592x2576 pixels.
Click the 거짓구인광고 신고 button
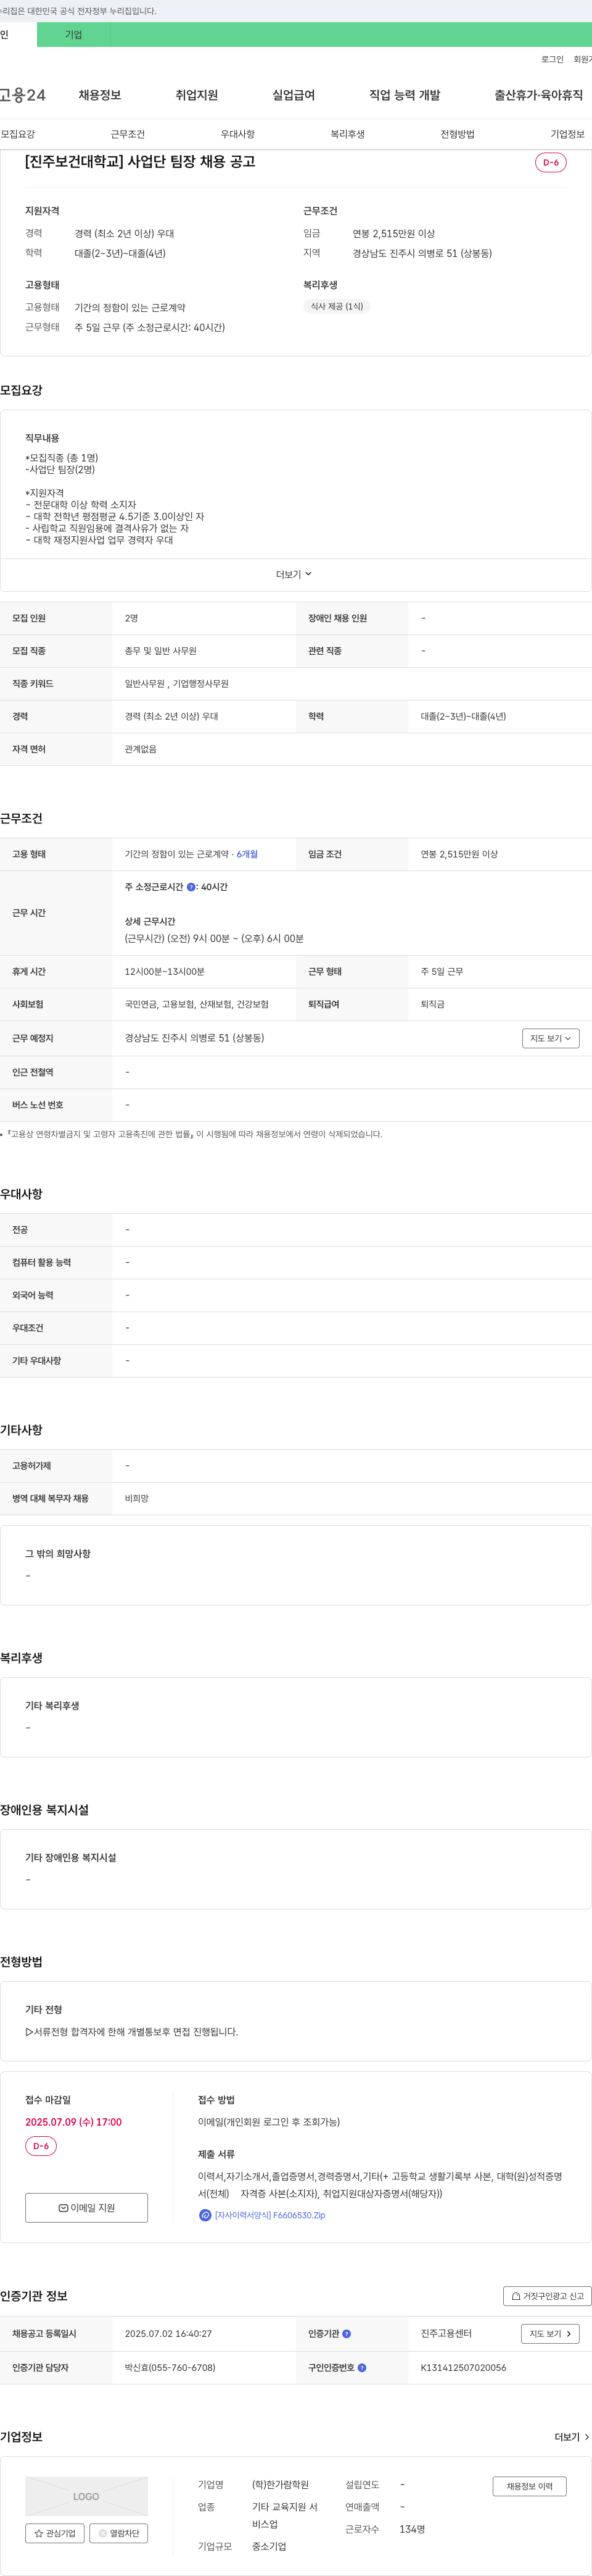click(x=547, y=2296)
